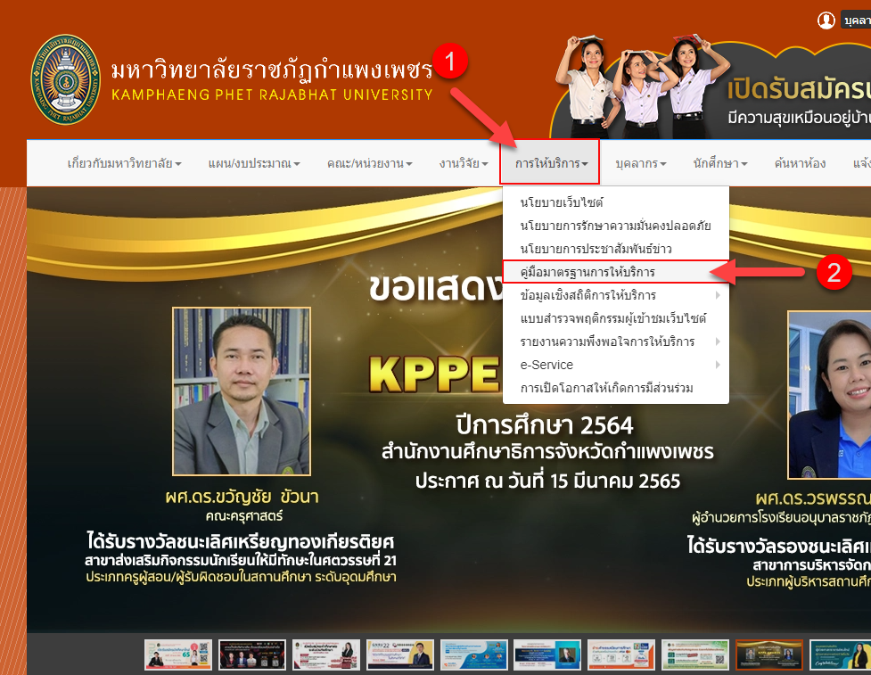The width and height of the screenshot is (871, 675).
Task: Select คู่มือมาตรฐานการให้บริการ menu item
Action: (615, 272)
